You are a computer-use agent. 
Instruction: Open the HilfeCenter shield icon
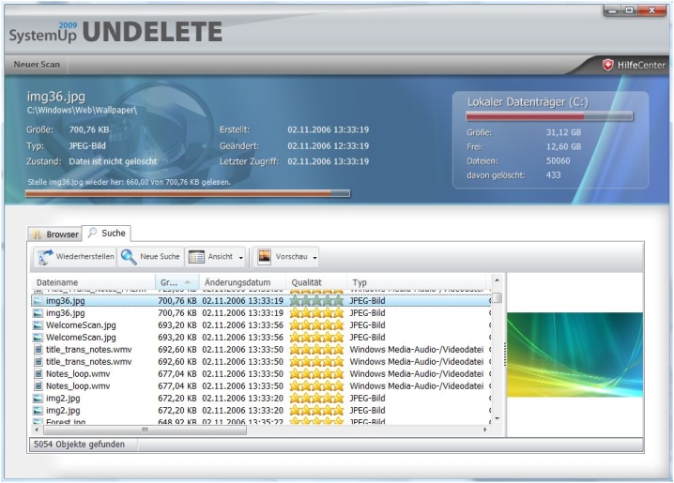[x=608, y=65]
